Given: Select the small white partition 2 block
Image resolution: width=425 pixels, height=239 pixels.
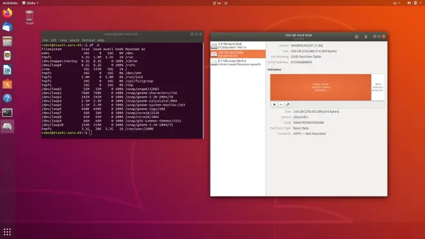Looking at the screenshot, I should [378, 88].
